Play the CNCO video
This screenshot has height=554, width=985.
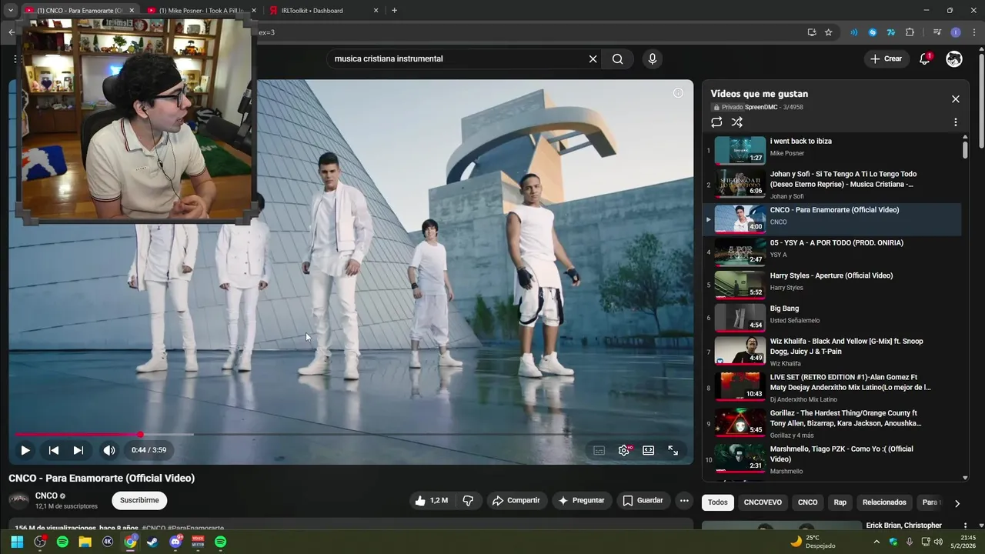[x=25, y=450]
